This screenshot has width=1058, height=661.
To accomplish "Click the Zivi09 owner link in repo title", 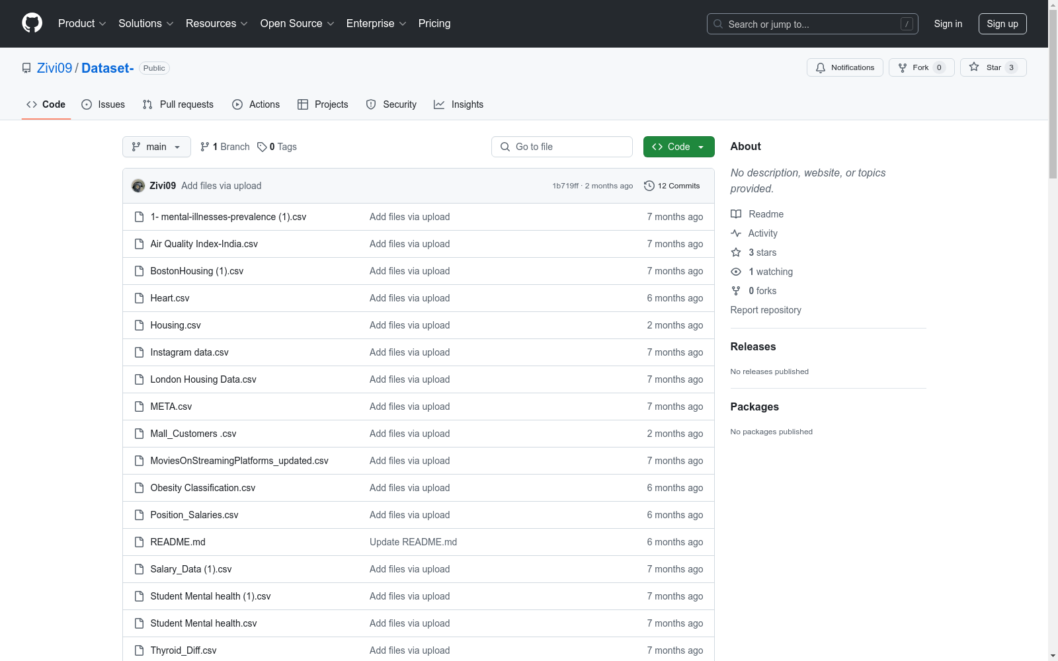I will coord(54,68).
